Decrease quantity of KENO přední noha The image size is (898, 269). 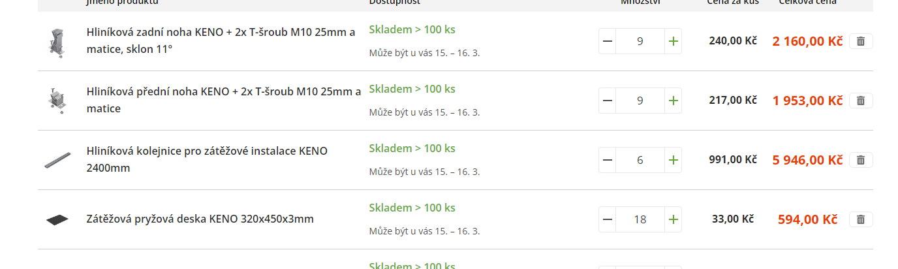click(608, 101)
